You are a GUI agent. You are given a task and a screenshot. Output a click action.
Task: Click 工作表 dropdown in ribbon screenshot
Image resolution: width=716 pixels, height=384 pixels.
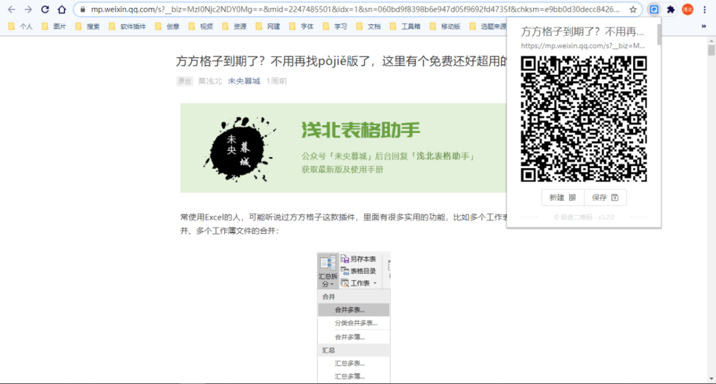(359, 283)
